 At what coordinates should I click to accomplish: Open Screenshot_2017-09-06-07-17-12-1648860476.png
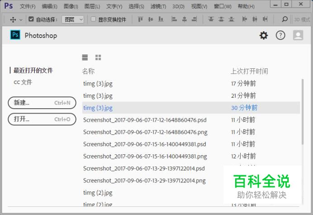tap(191, 132)
